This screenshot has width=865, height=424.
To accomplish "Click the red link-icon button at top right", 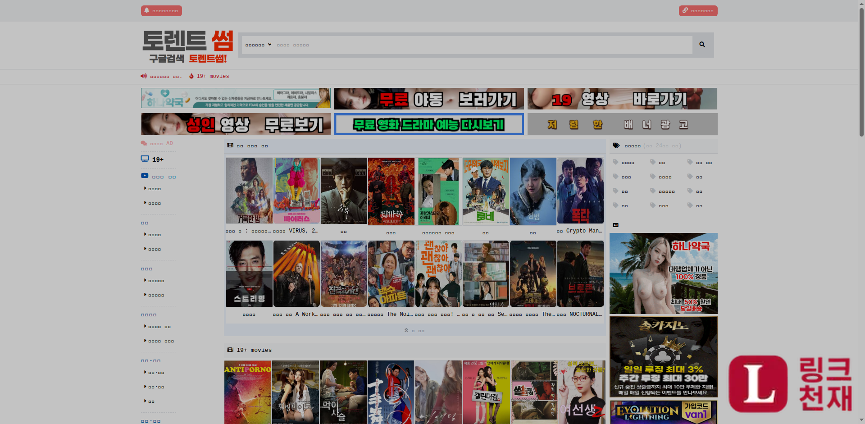I will [698, 10].
